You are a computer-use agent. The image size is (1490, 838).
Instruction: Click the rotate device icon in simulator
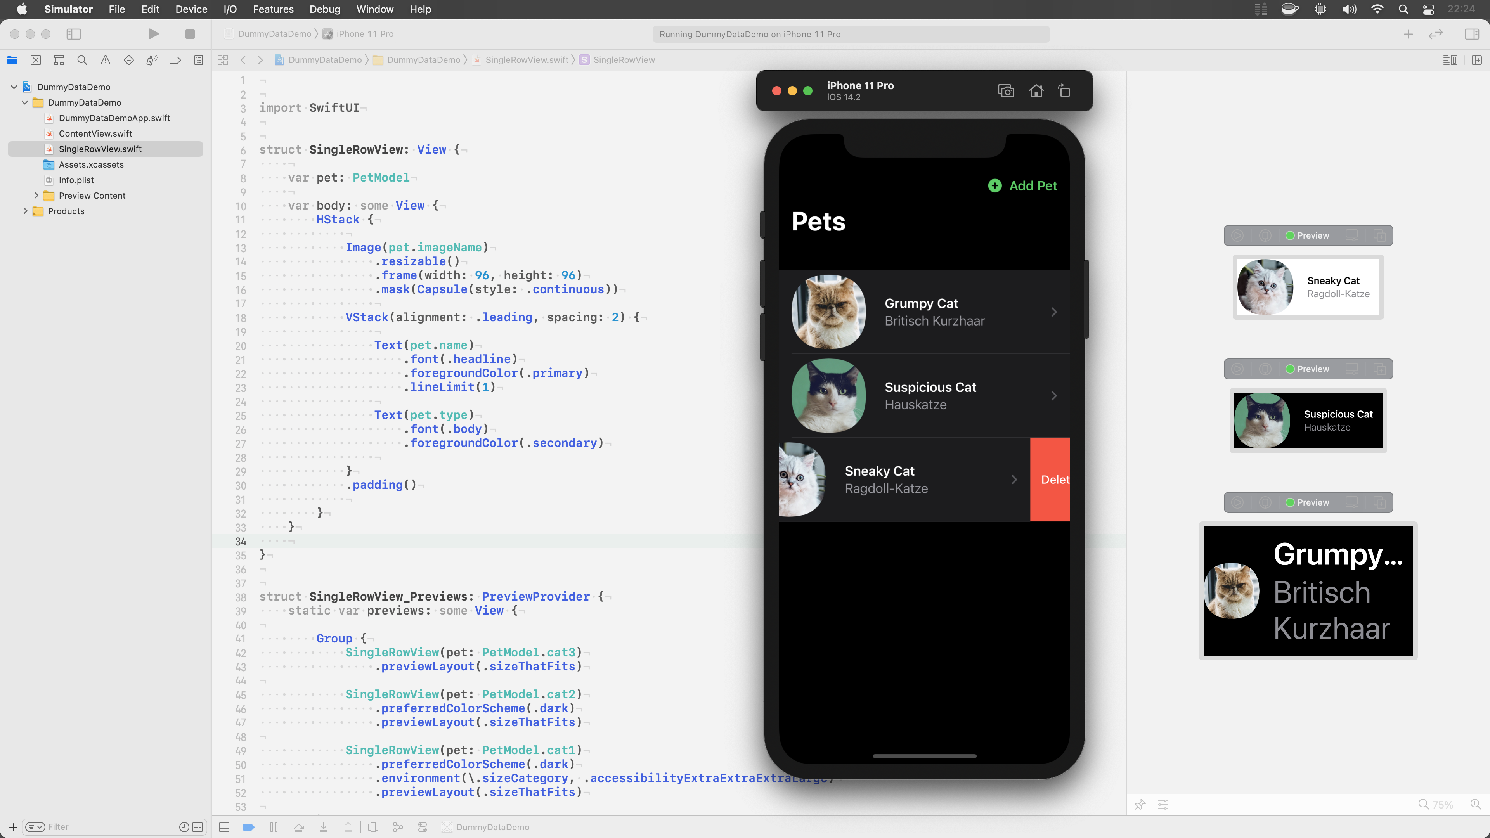1064,91
